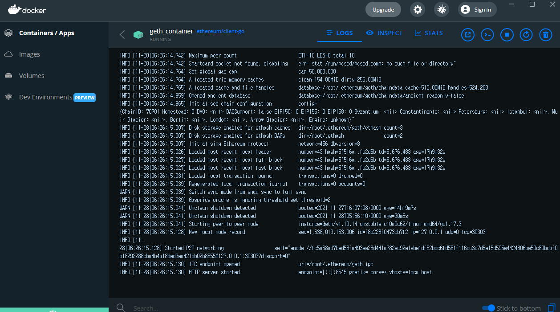Click the 'Set global gas cap' log line
Screen dimensions: 560x312
(228, 72)
